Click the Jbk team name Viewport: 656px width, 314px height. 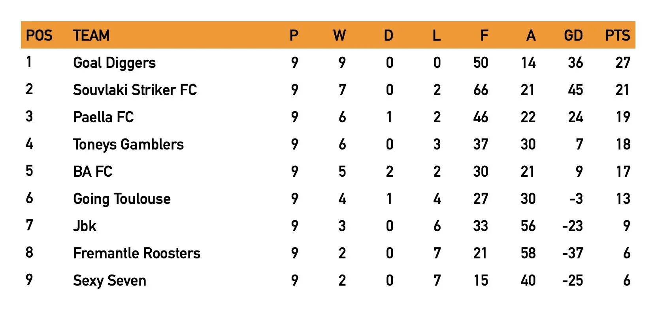tap(85, 226)
